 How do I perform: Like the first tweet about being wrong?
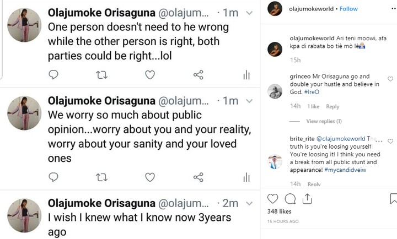point(150,74)
